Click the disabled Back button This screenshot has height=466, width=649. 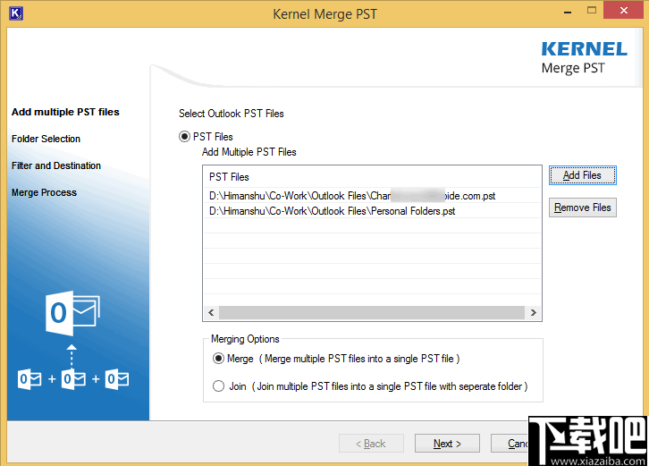click(x=371, y=444)
